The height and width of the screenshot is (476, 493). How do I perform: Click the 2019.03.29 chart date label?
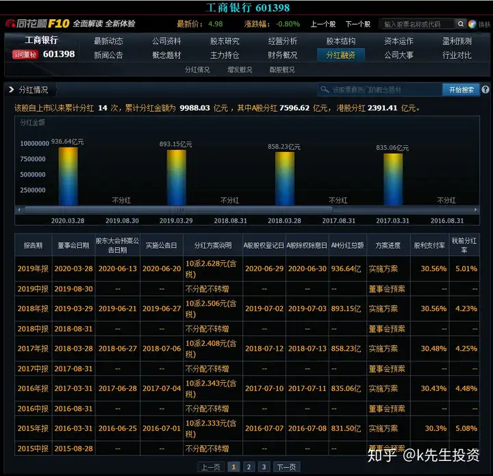(x=176, y=221)
